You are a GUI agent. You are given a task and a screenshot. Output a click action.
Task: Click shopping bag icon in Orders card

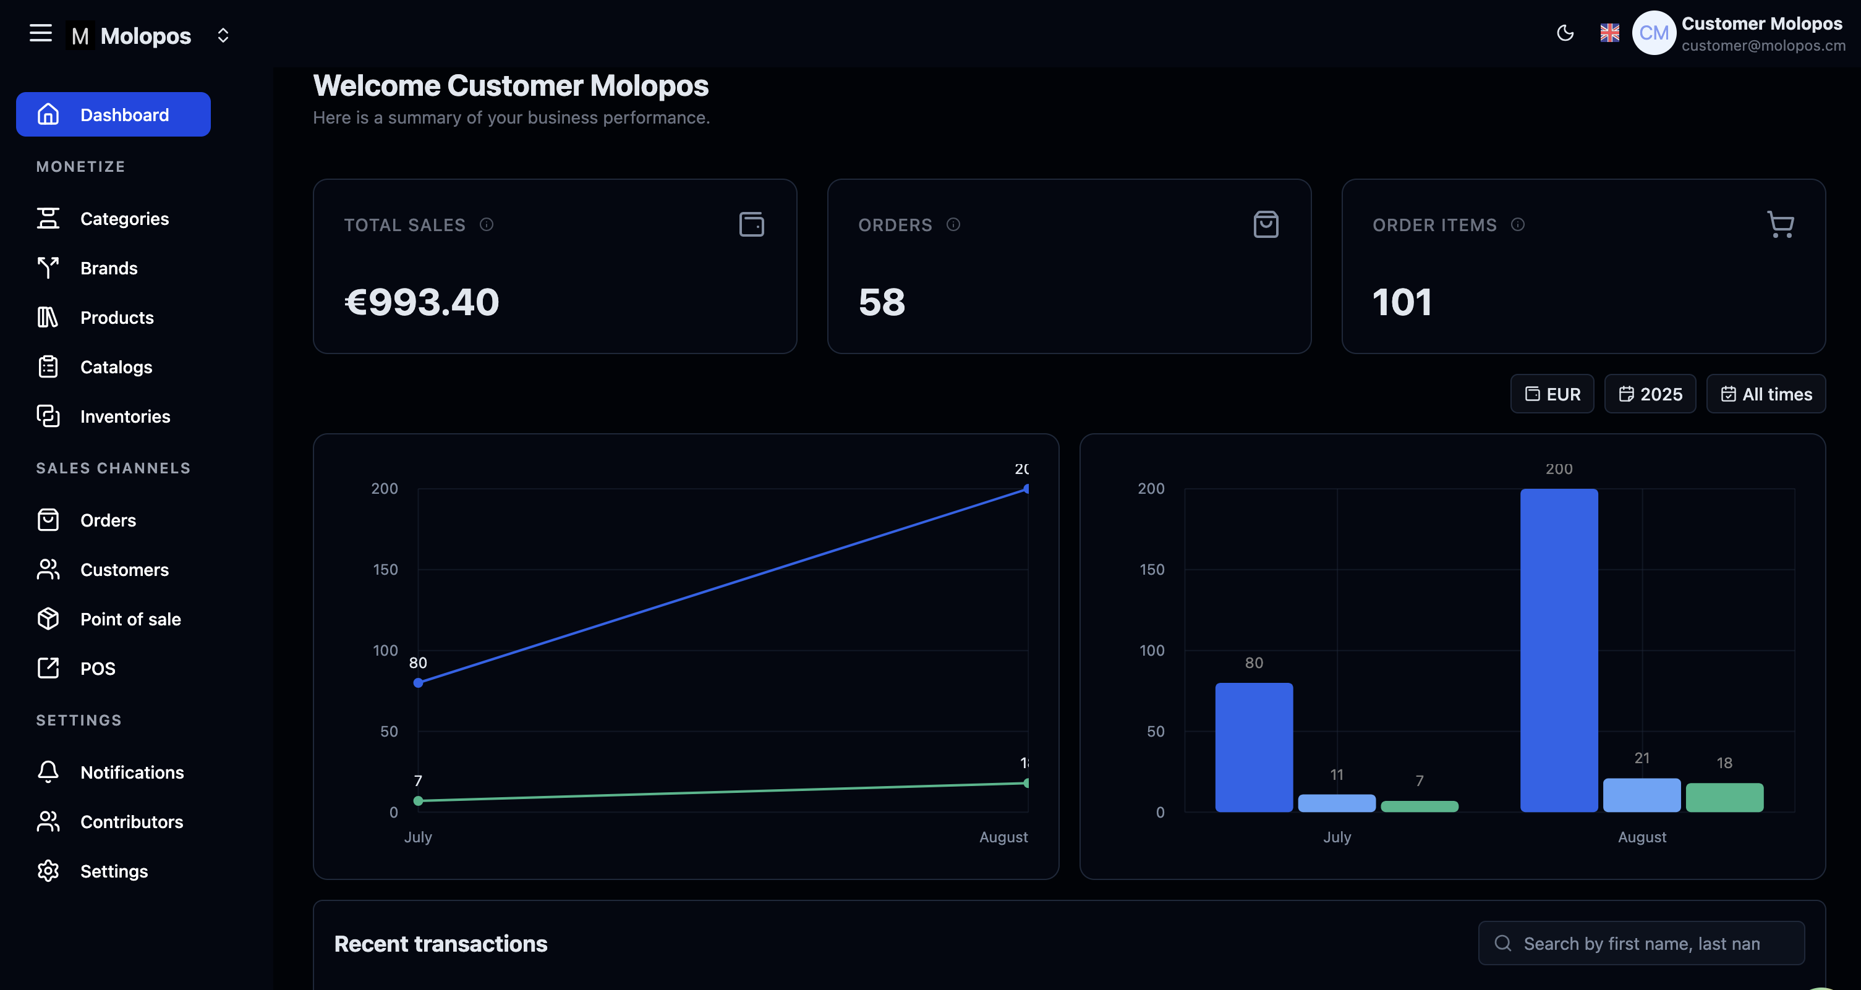click(x=1266, y=224)
